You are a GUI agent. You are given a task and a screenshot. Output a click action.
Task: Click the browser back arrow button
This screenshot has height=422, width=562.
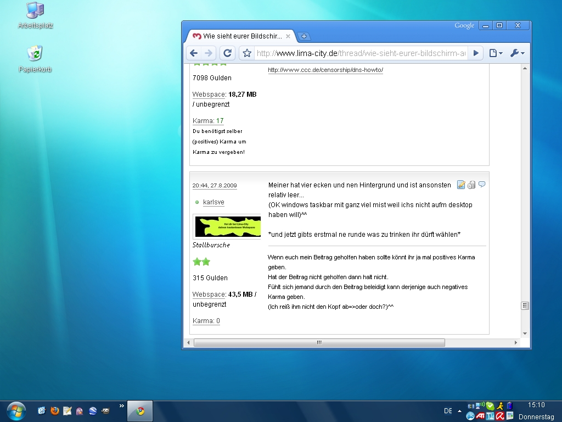tap(193, 53)
